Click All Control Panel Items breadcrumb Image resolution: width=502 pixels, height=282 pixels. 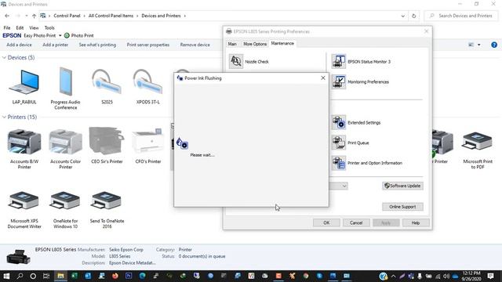pos(111,16)
